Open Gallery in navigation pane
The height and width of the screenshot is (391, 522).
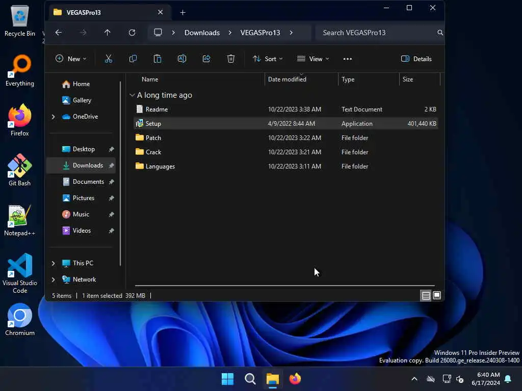pos(82,100)
